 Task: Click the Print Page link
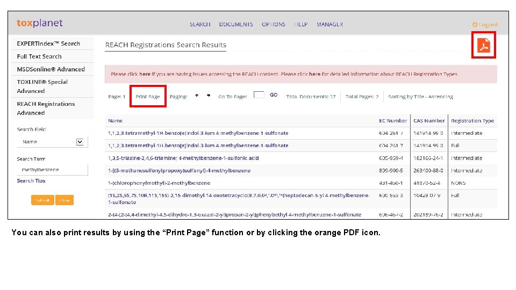coord(148,96)
